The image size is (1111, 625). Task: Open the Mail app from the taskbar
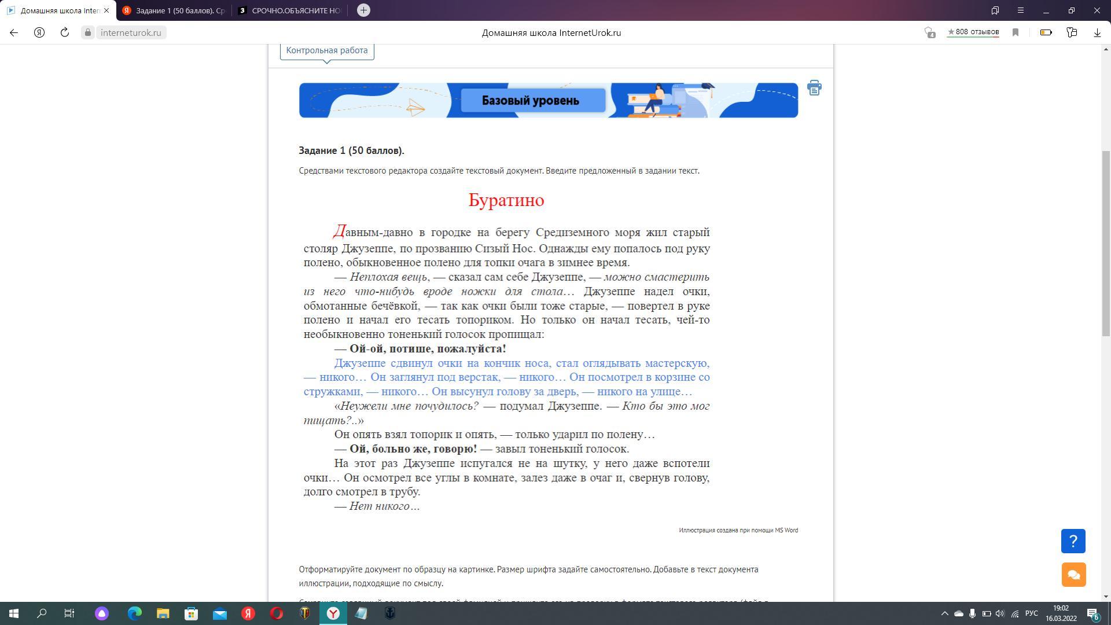coord(220,613)
